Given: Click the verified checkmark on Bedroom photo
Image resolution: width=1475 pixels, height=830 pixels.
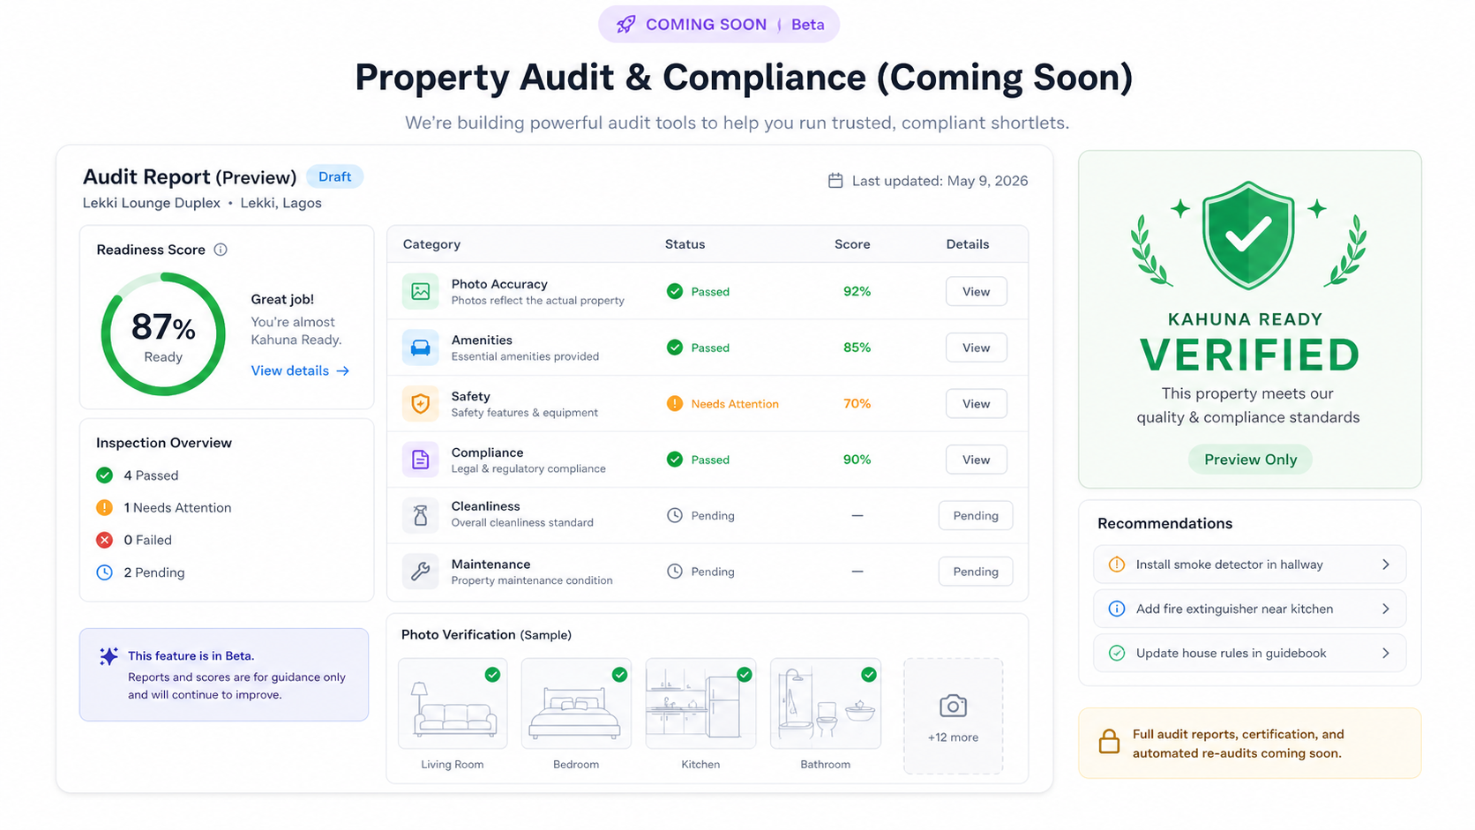Looking at the screenshot, I should pos(619,675).
